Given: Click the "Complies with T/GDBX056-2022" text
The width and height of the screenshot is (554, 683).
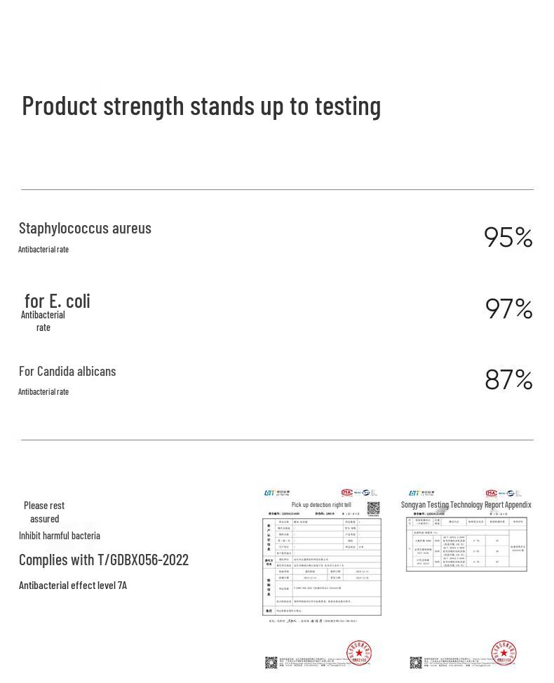Looking at the screenshot, I should (x=104, y=560).
